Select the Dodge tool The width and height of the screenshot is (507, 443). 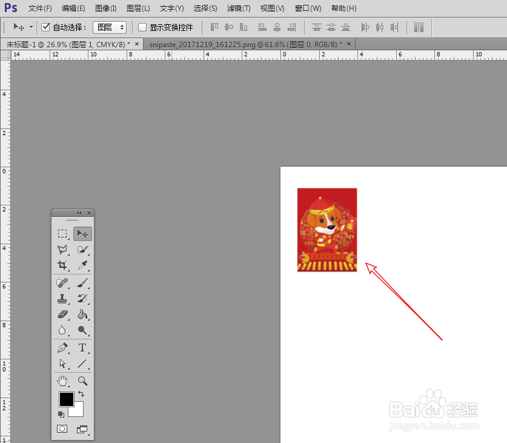coord(82,330)
